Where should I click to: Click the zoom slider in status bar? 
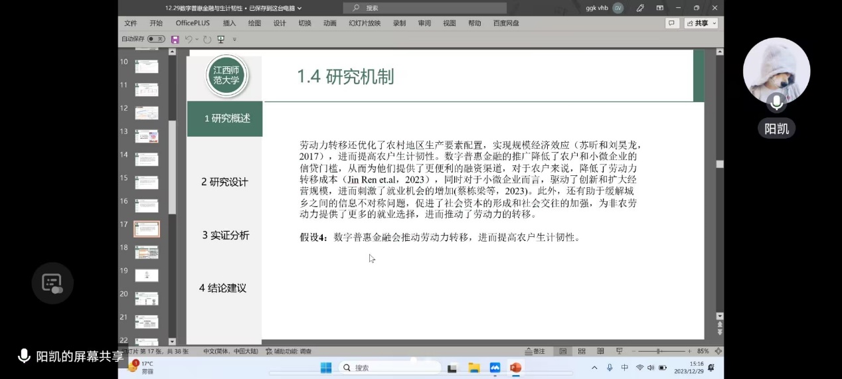(657, 351)
